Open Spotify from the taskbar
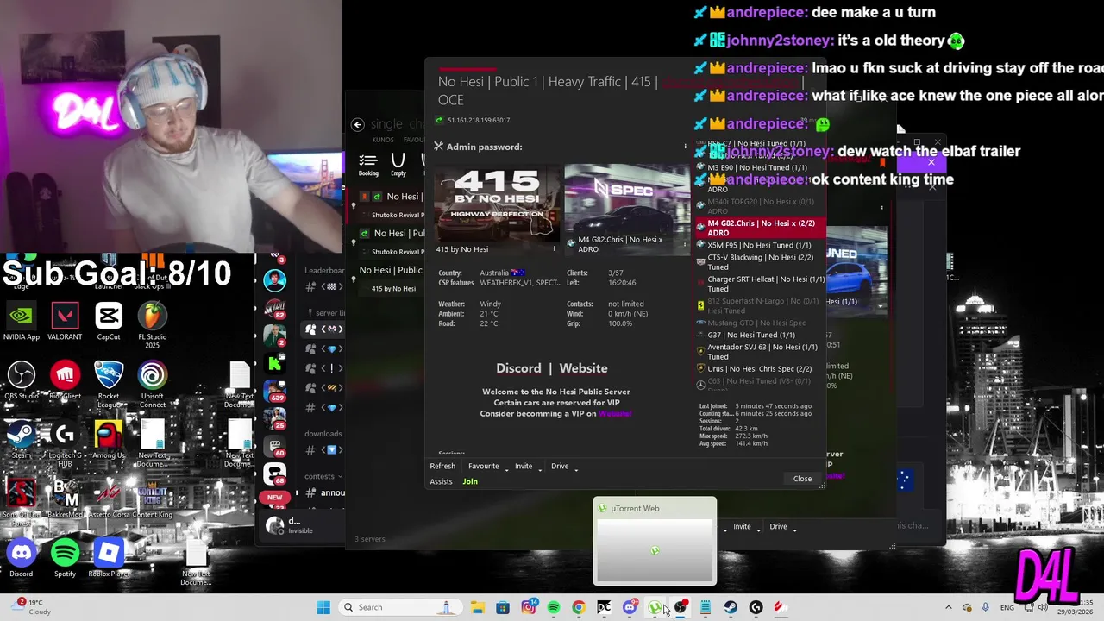 point(553,607)
